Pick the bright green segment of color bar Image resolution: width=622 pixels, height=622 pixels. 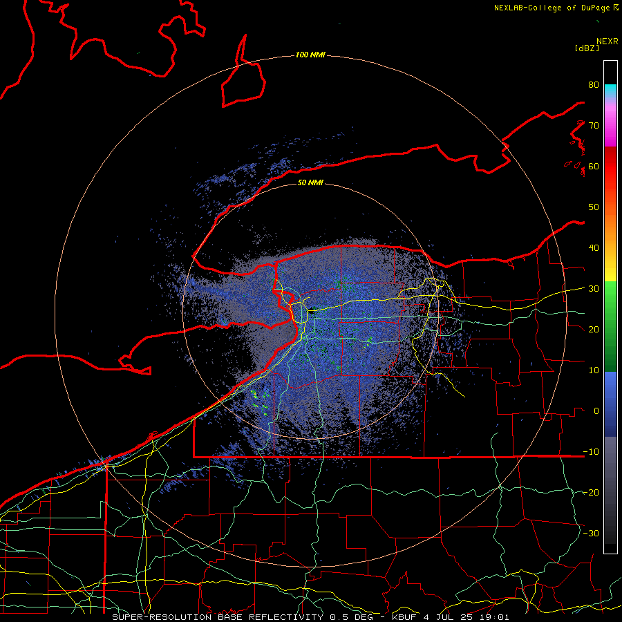(610, 296)
